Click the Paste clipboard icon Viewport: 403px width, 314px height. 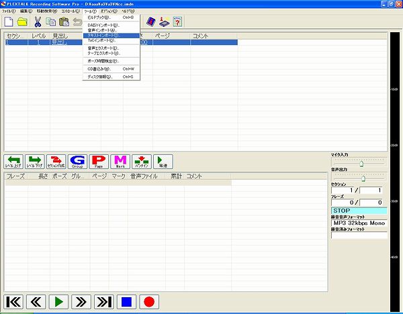tap(64, 22)
